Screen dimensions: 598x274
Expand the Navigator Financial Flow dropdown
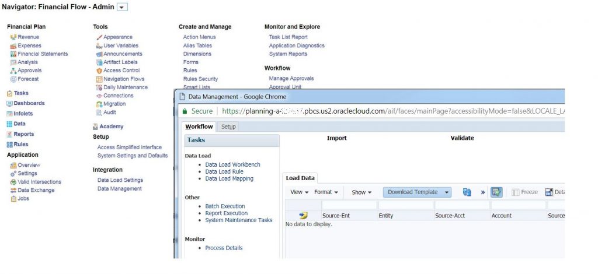pyautogui.click(x=122, y=7)
